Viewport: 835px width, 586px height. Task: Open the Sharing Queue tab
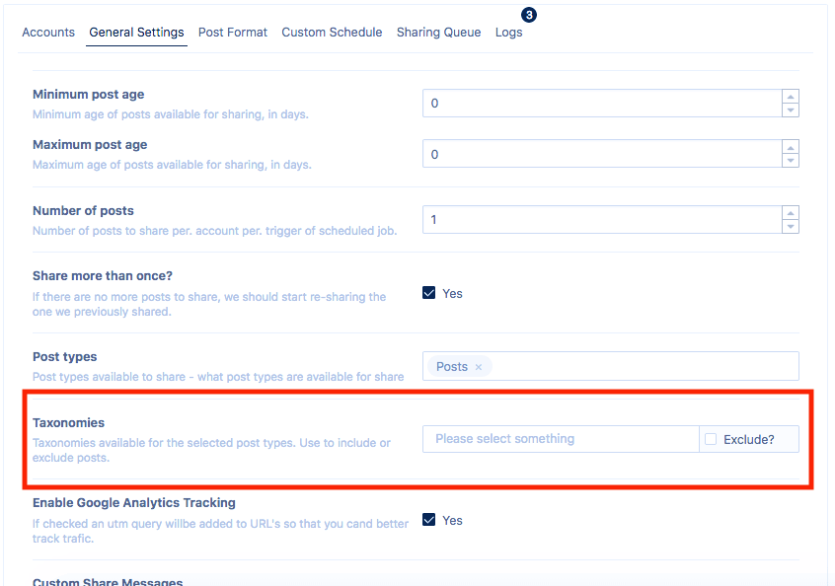click(438, 33)
